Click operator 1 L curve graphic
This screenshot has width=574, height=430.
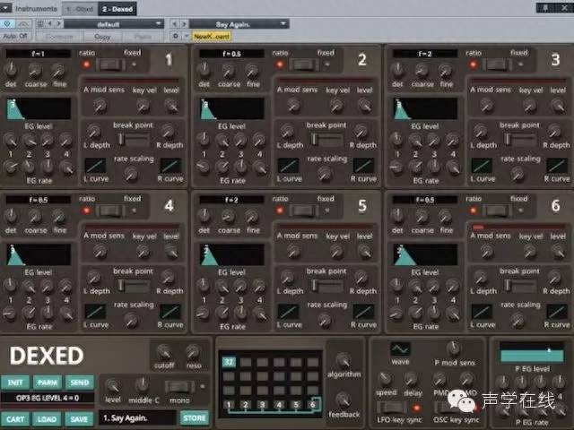(x=96, y=166)
